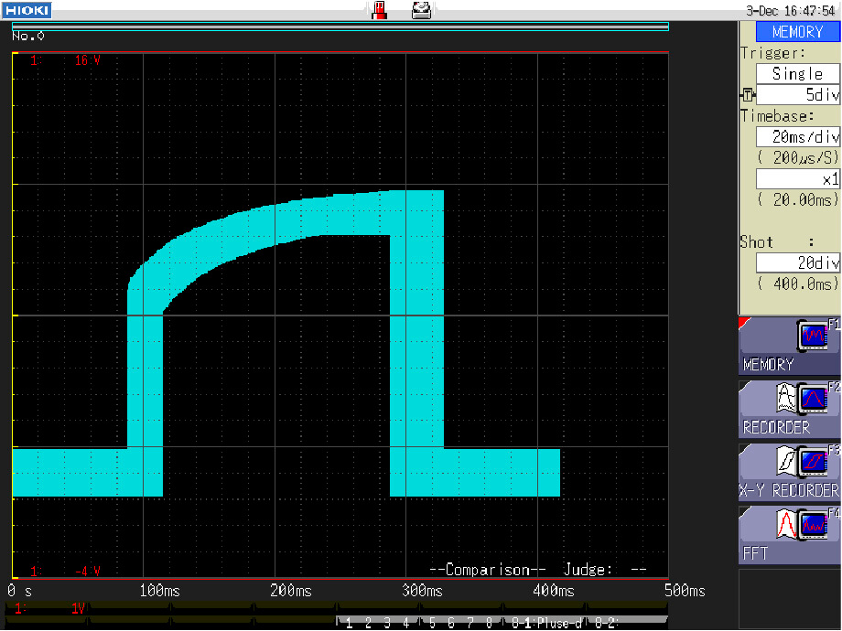Open the Single trigger mode field
The height and width of the screenshot is (631, 842).
797,73
